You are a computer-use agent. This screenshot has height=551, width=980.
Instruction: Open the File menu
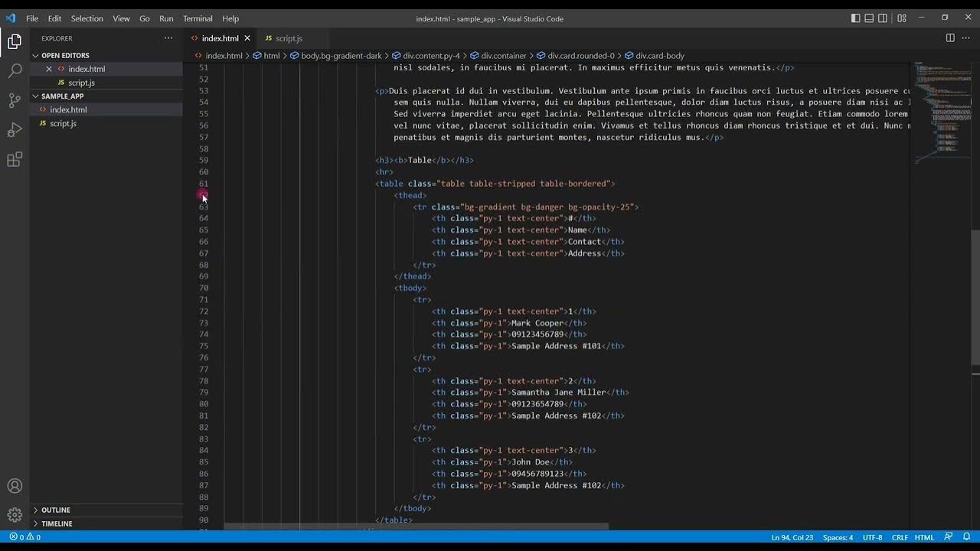point(32,18)
